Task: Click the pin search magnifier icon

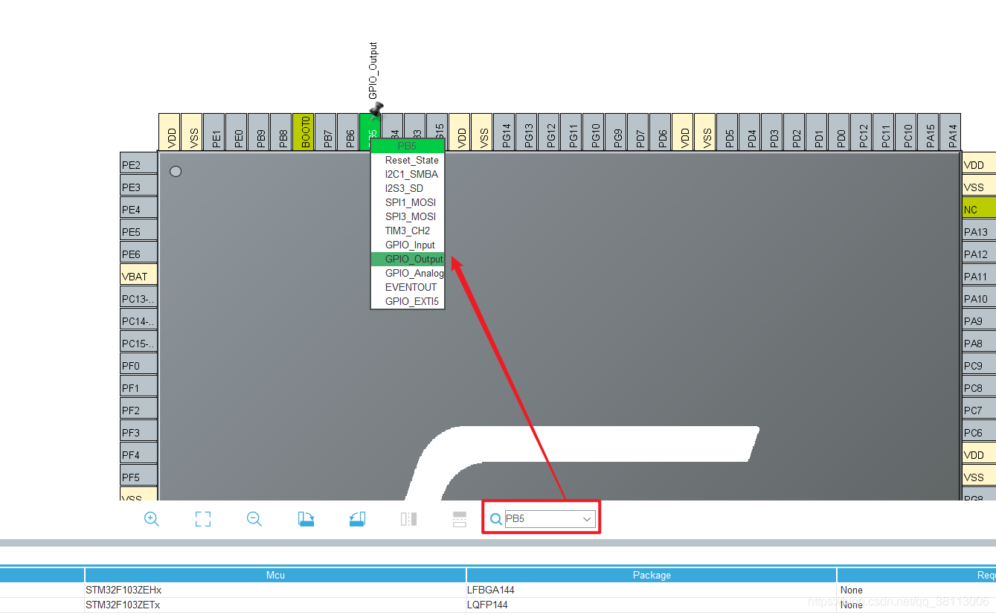Action: click(x=495, y=519)
